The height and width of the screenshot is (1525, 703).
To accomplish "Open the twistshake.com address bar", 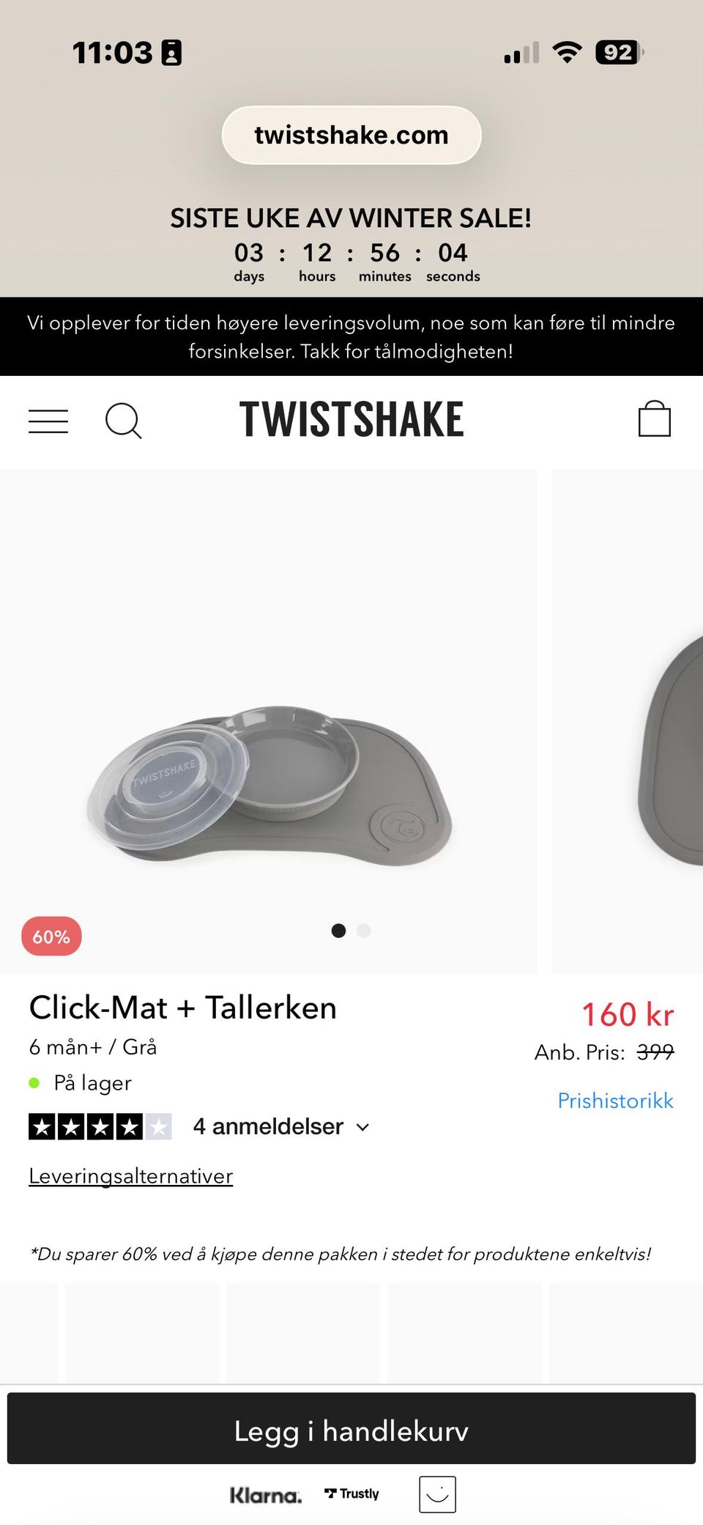I will [351, 135].
